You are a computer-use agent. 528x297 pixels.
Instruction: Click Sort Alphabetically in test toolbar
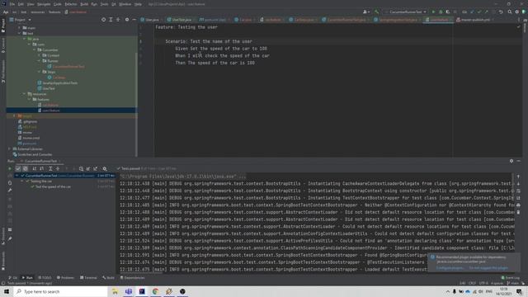(x=35, y=168)
